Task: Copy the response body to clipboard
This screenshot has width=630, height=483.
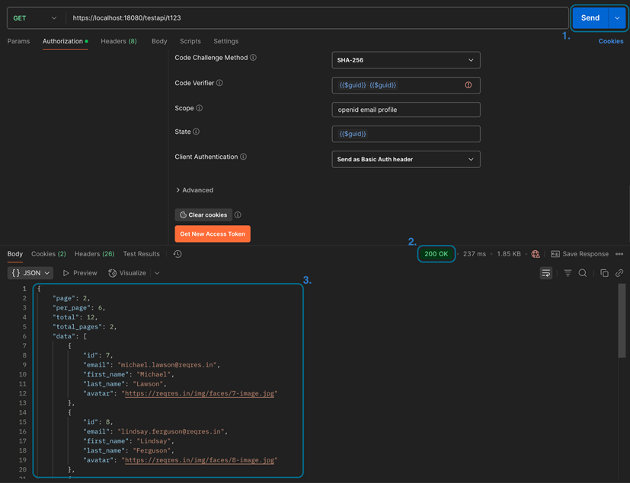Action: point(604,273)
